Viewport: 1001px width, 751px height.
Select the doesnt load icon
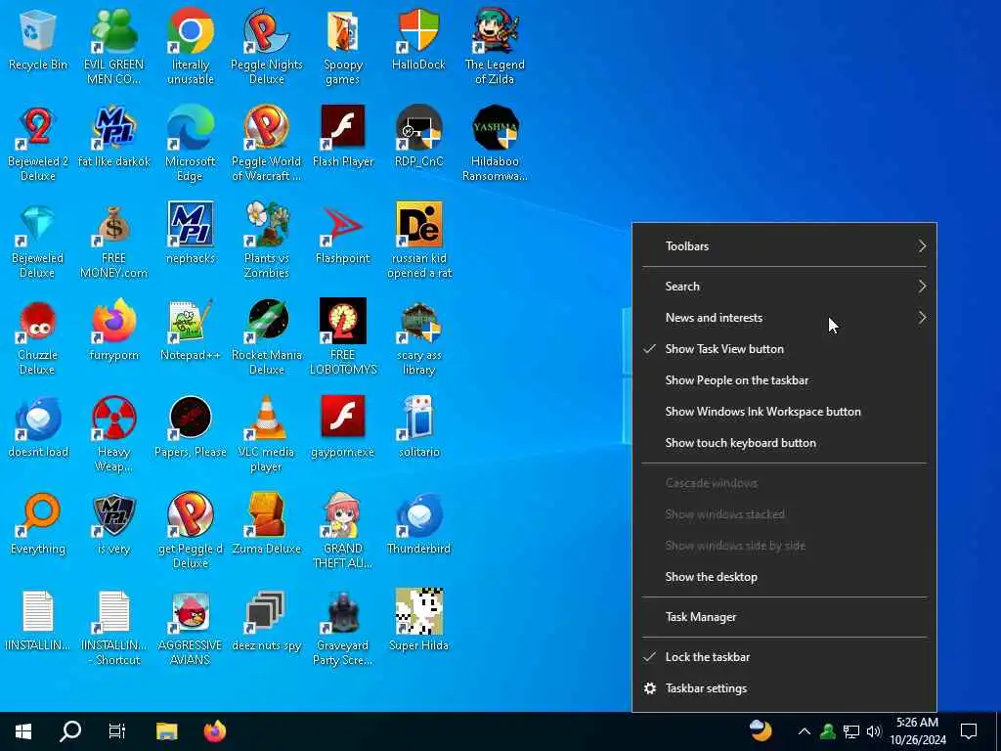[x=38, y=419]
